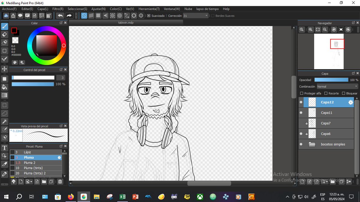Click the foreground black color swatch
The image size is (360, 202).
click(14, 30)
